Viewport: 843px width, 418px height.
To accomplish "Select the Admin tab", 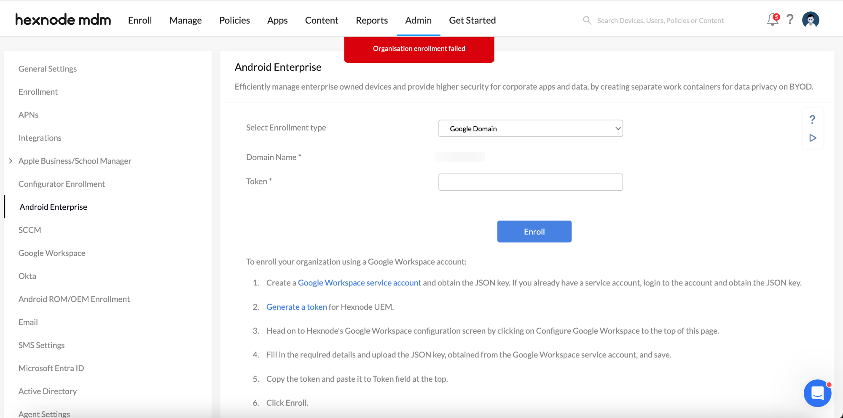I will pyautogui.click(x=419, y=20).
